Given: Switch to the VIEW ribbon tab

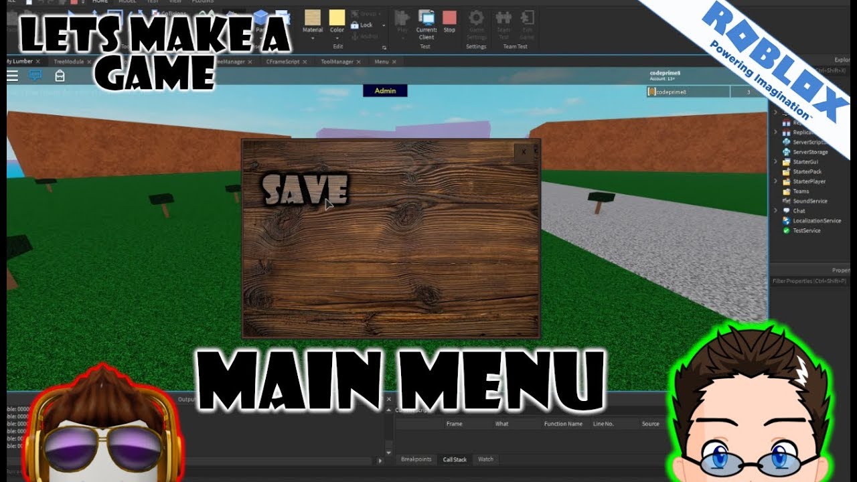Looking at the screenshot, I should point(175,2).
